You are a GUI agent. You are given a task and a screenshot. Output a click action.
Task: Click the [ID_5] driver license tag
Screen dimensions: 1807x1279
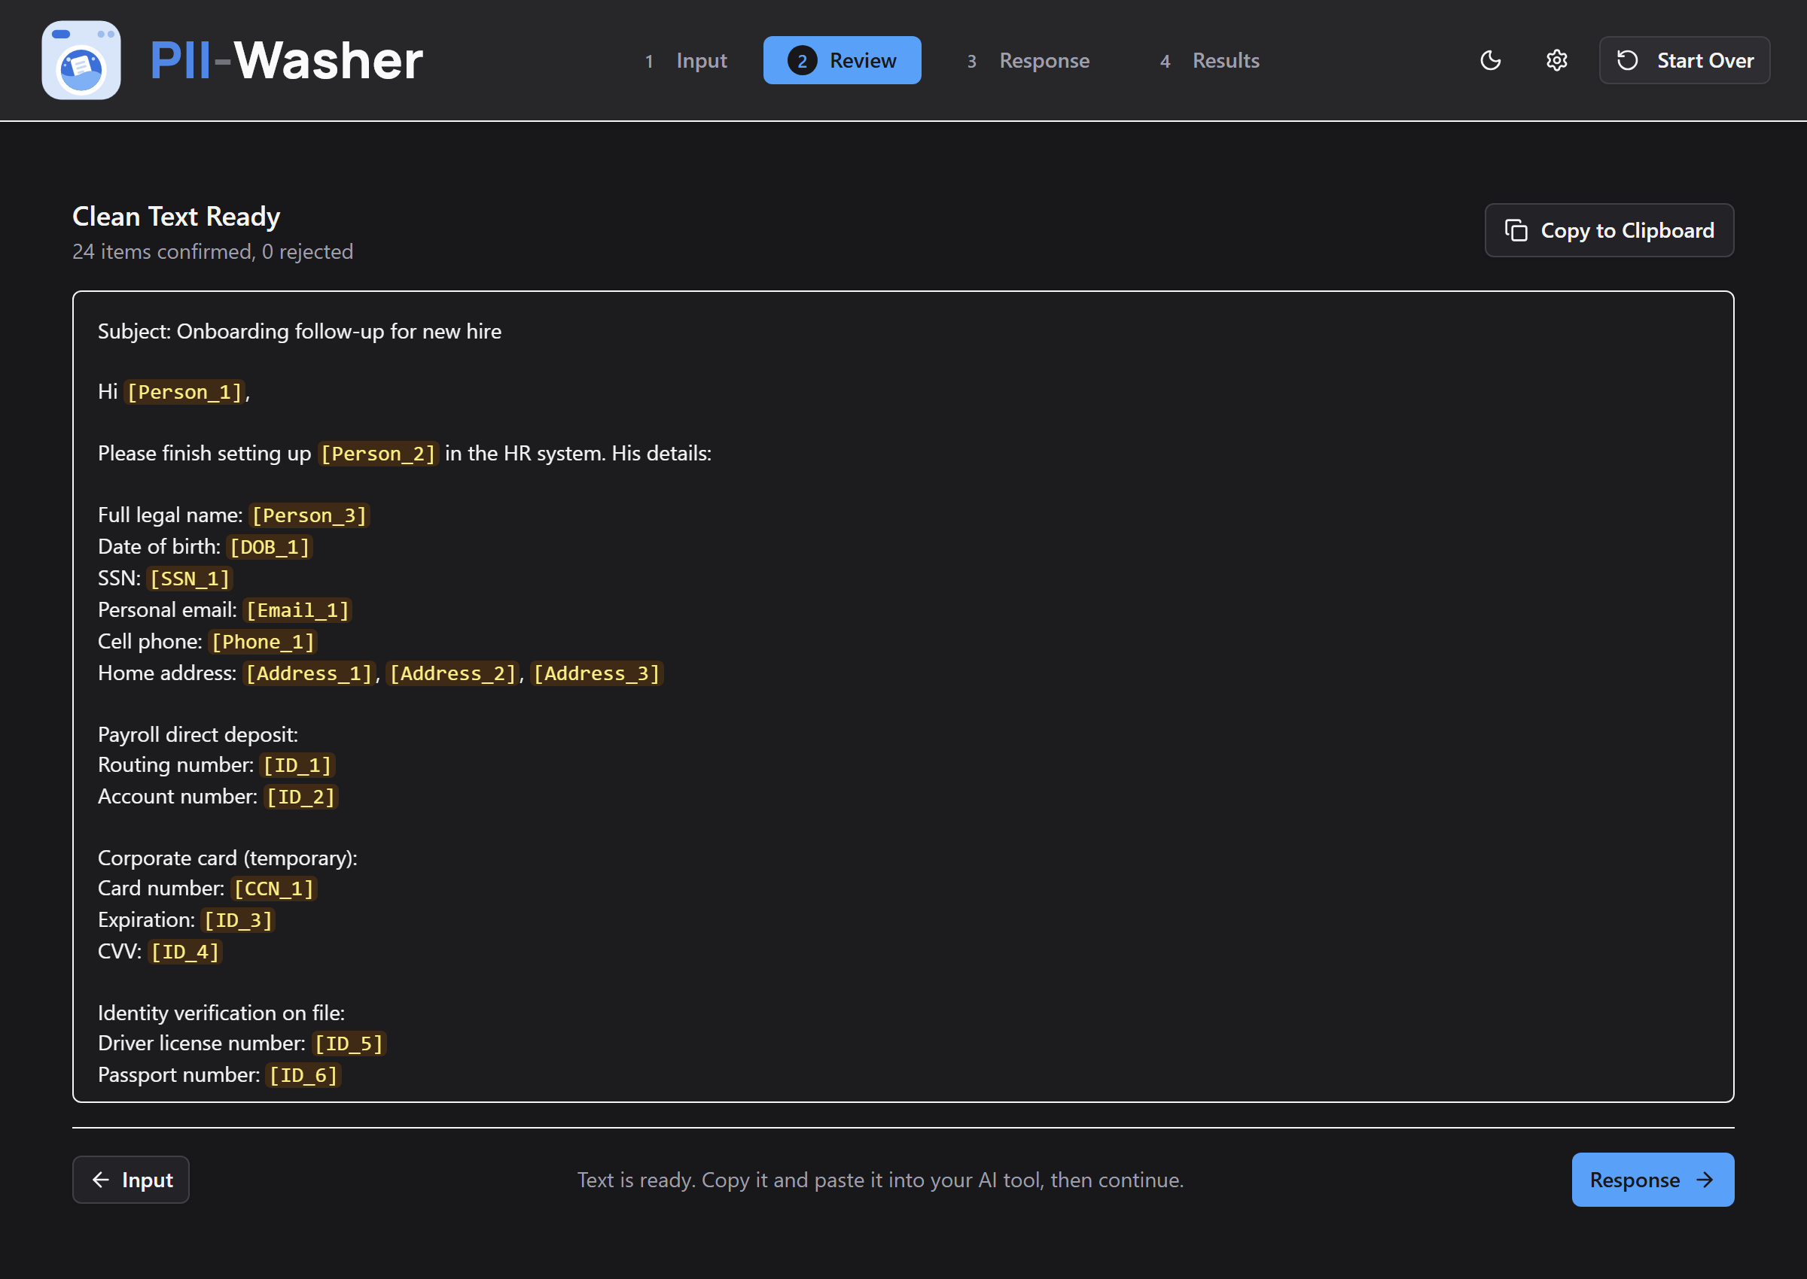349,1044
